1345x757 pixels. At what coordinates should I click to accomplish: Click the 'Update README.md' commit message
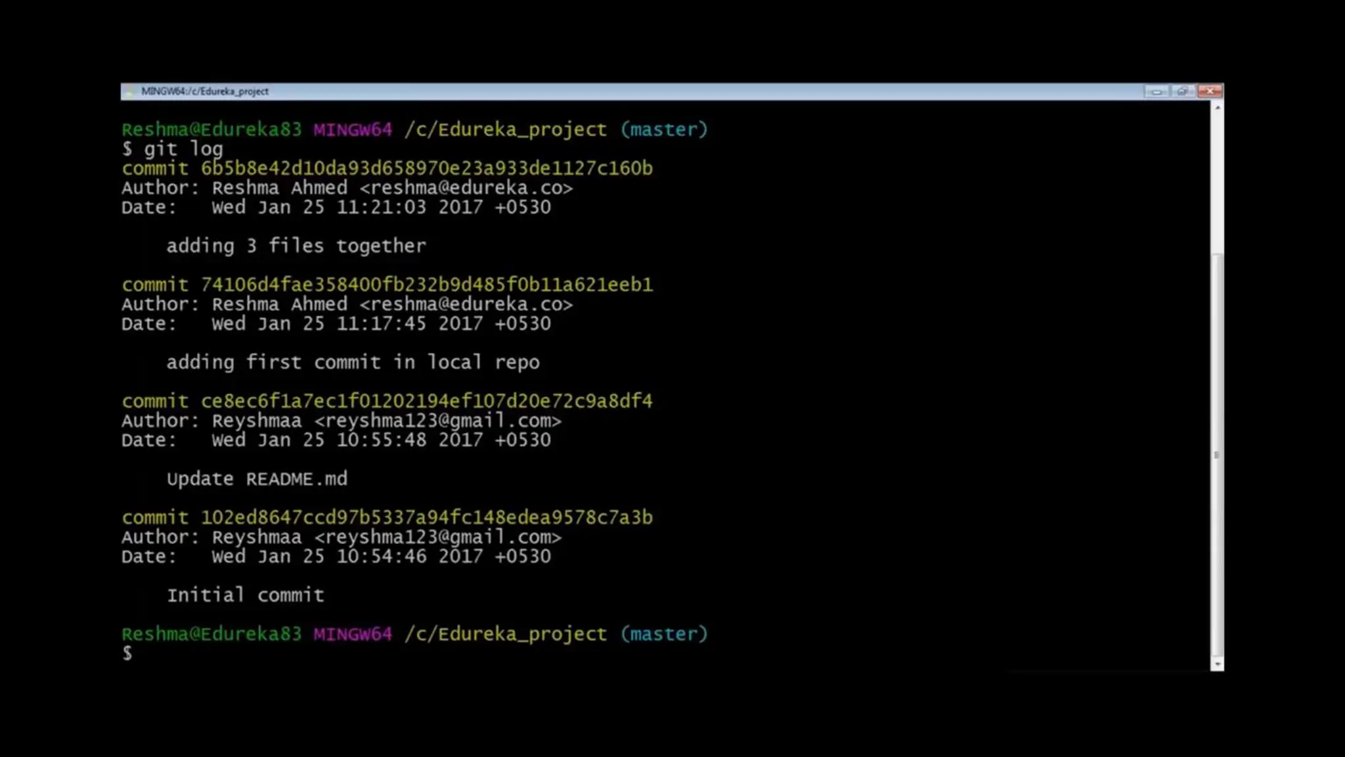click(x=257, y=478)
